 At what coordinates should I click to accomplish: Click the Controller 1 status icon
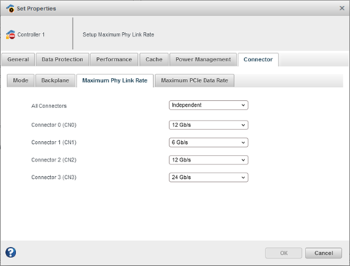[10, 34]
